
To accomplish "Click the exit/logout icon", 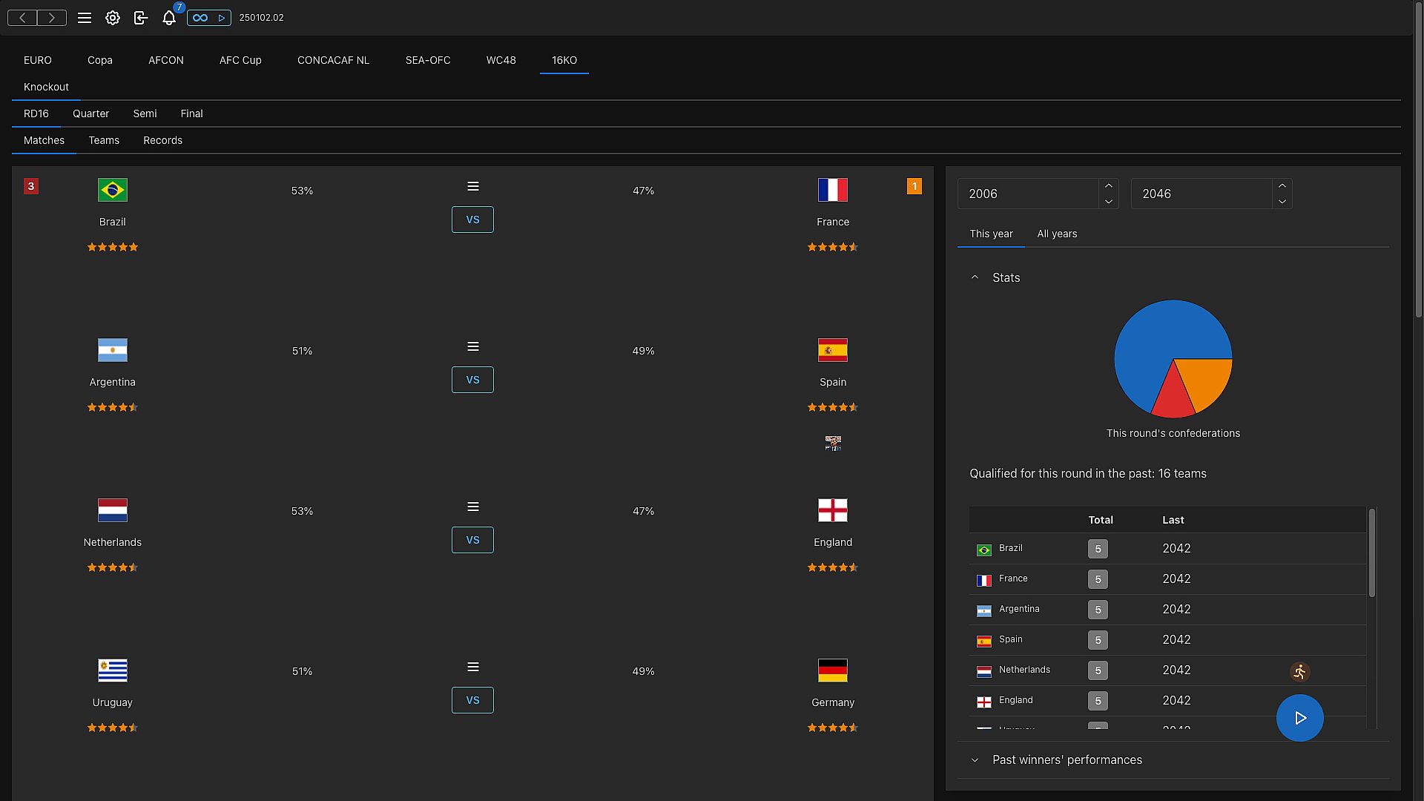I will point(141,18).
